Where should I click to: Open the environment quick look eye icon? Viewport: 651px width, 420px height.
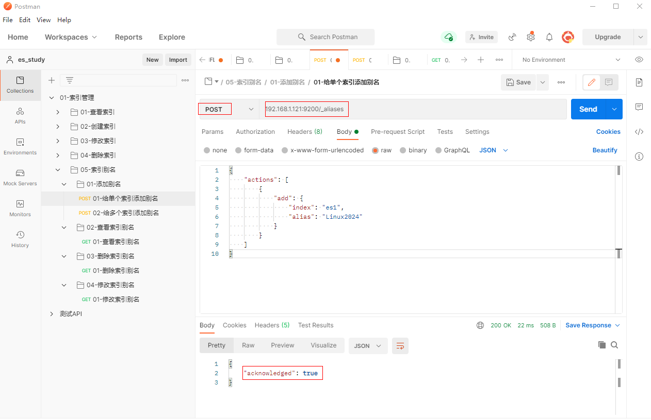[x=639, y=60]
